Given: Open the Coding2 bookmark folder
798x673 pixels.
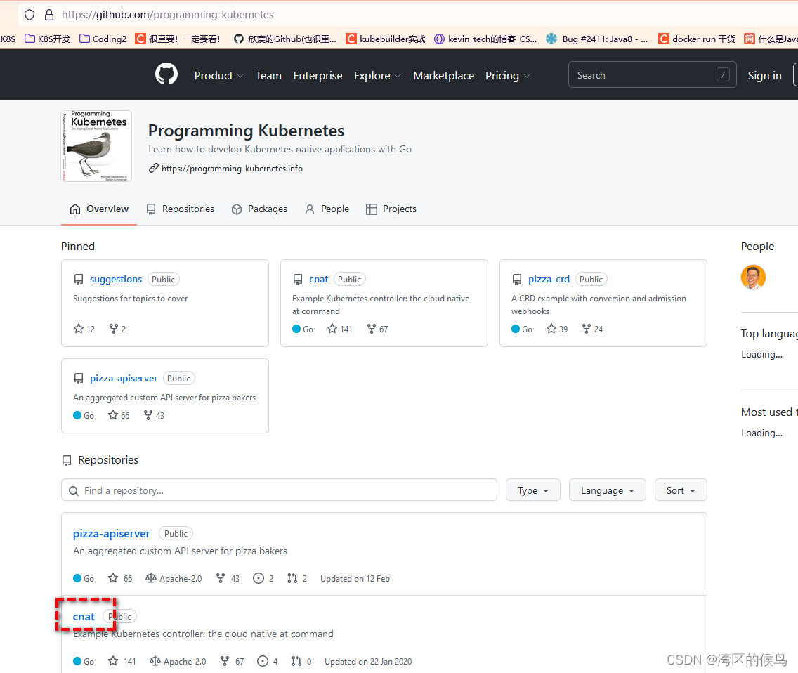Looking at the screenshot, I should tap(103, 39).
